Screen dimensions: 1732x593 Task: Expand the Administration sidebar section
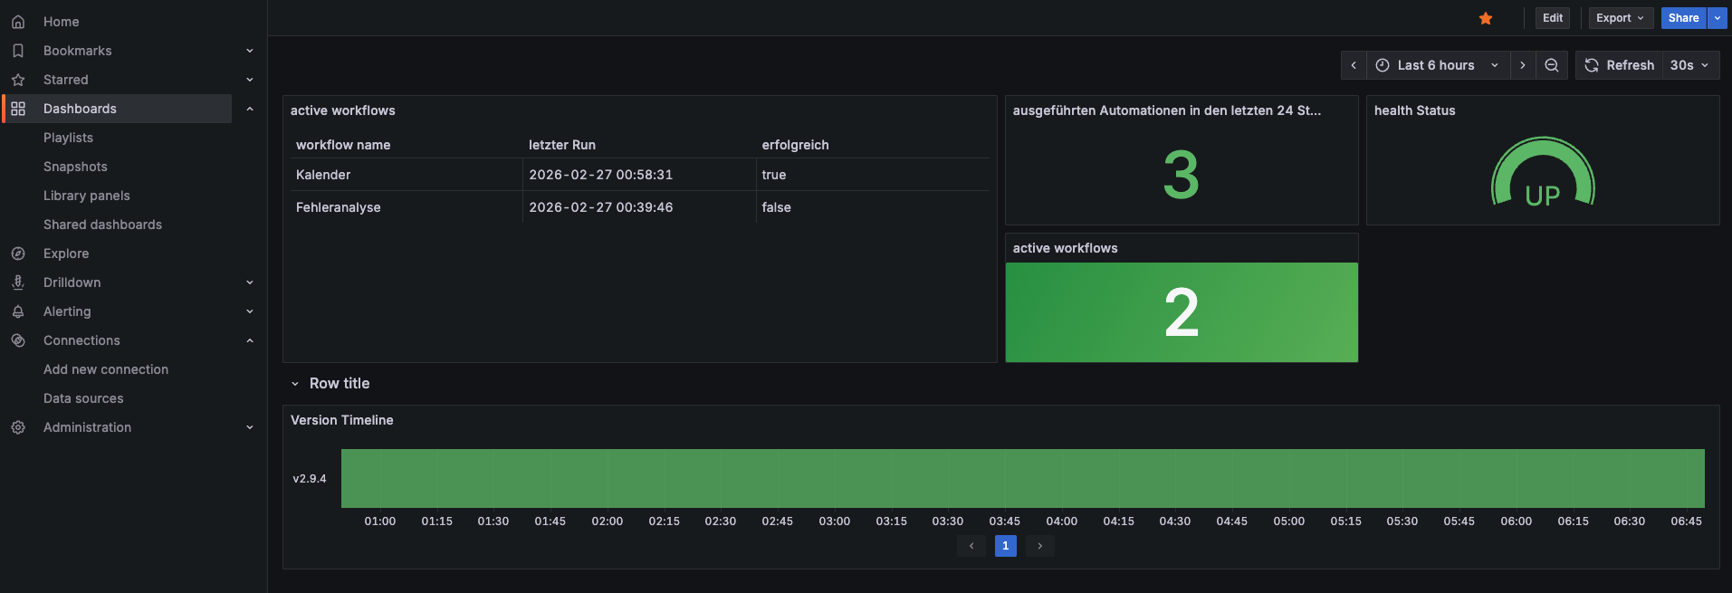250,427
